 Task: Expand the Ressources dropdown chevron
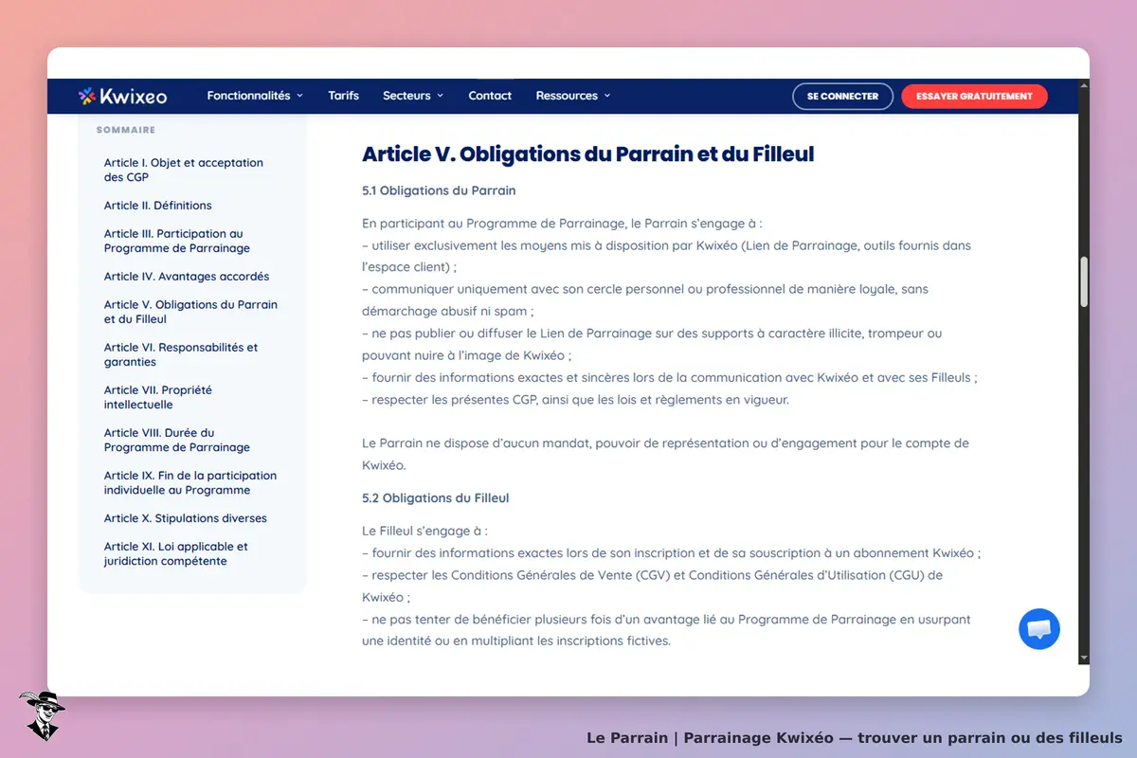(x=607, y=96)
